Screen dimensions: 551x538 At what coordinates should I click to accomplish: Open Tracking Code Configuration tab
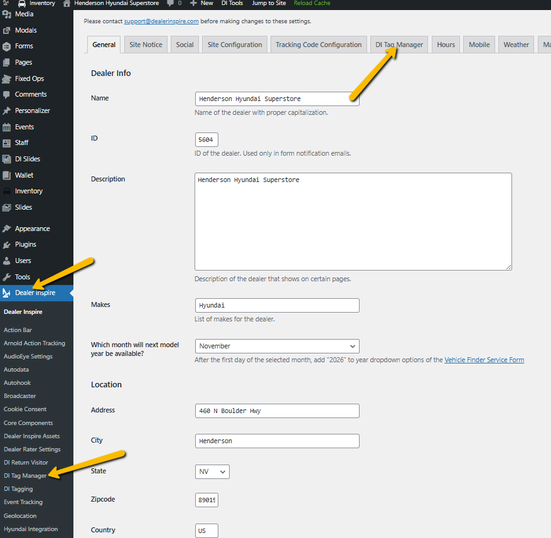click(318, 45)
